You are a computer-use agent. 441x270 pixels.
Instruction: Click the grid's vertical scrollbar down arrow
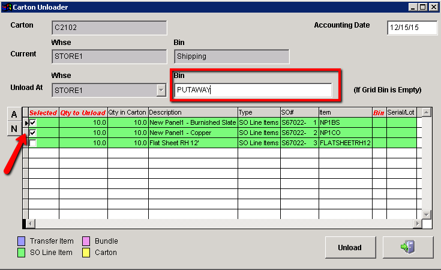(426, 214)
